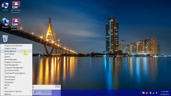Choose System in the Win+X menu
Viewport: 171px width, 96px height.
[x=16, y=57]
